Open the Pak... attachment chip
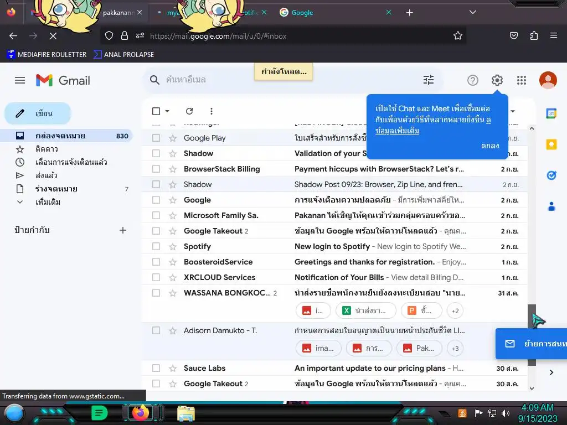The image size is (567, 425). pyautogui.click(x=420, y=349)
